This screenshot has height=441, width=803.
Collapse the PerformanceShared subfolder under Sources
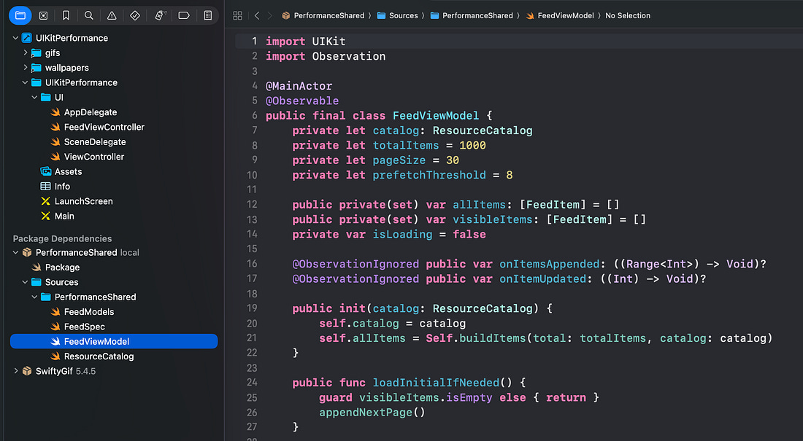(34, 297)
